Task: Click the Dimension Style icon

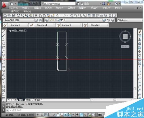Action: tap(32, 25)
